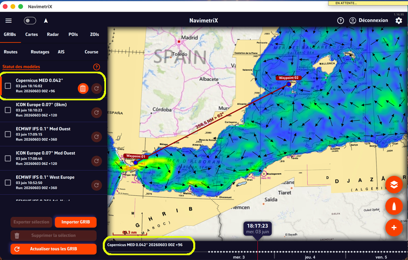Go to the Routes tab
408x260 pixels.
11,52
